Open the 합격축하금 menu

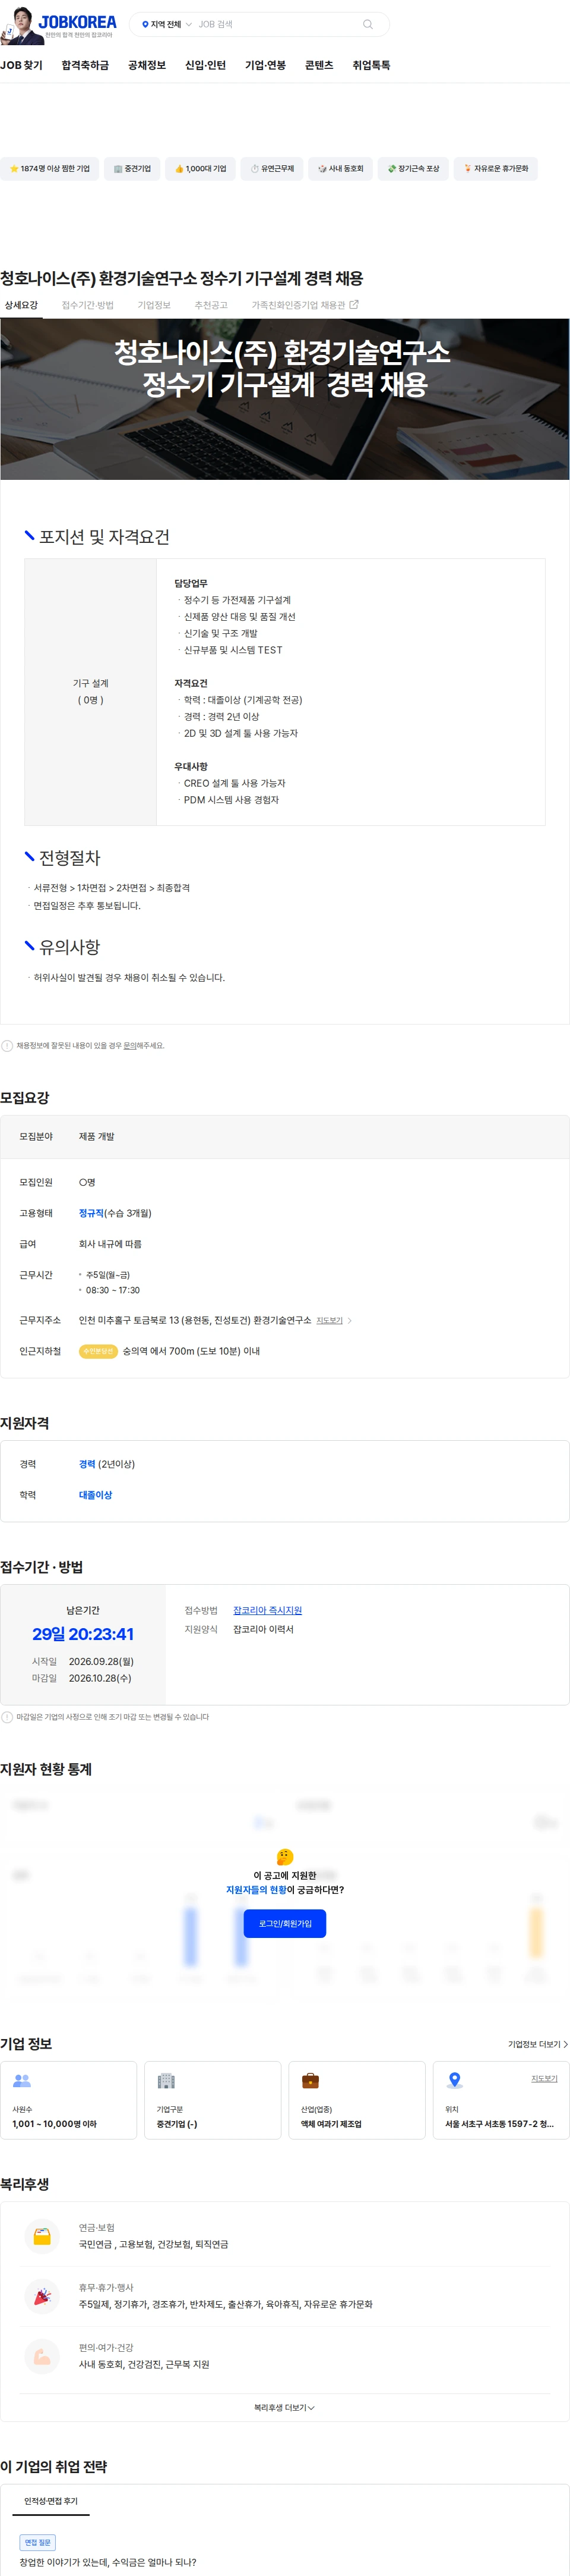(85, 65)
